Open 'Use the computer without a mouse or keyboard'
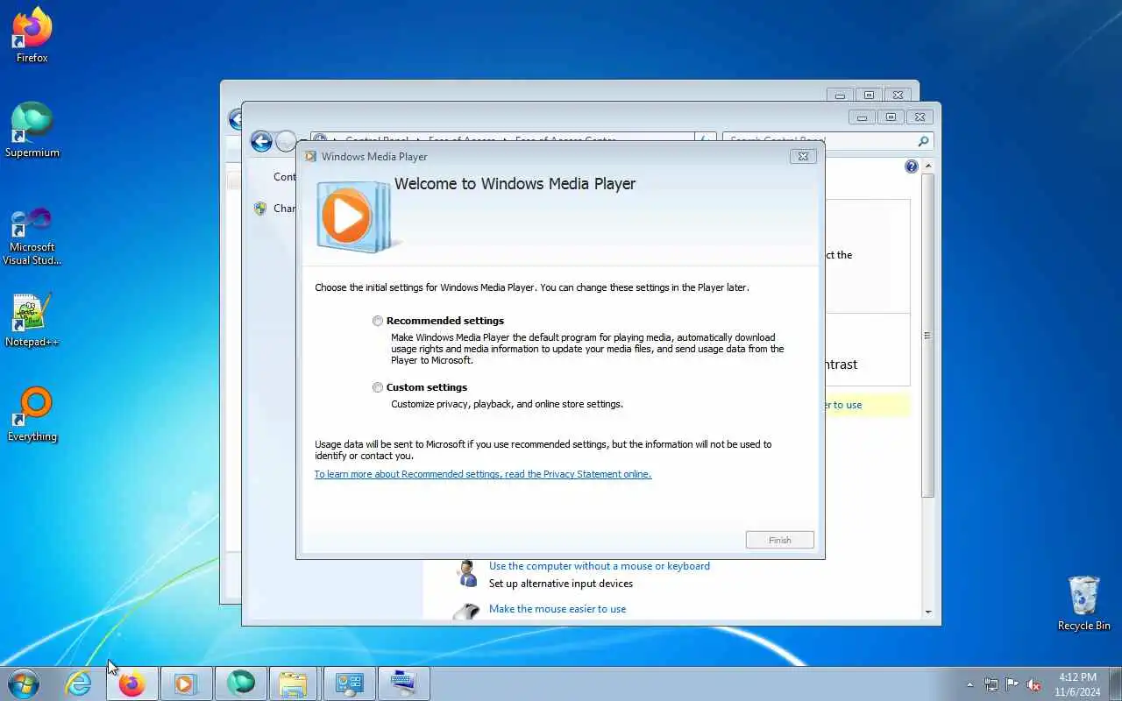This screenshot has width=1122, height=701. pyautogui.click(x=600, y=566)
